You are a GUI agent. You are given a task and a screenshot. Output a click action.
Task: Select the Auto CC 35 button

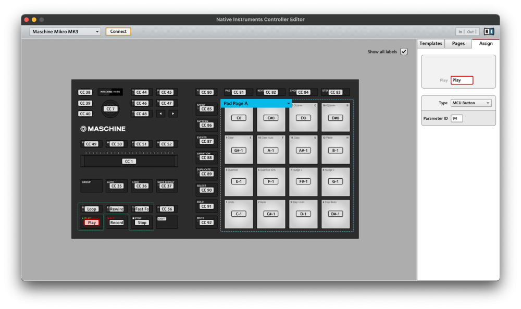[x=117, y=186]
